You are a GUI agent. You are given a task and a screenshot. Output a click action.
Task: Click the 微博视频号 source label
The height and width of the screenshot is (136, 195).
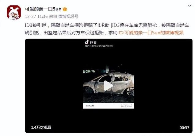[68, 16]
